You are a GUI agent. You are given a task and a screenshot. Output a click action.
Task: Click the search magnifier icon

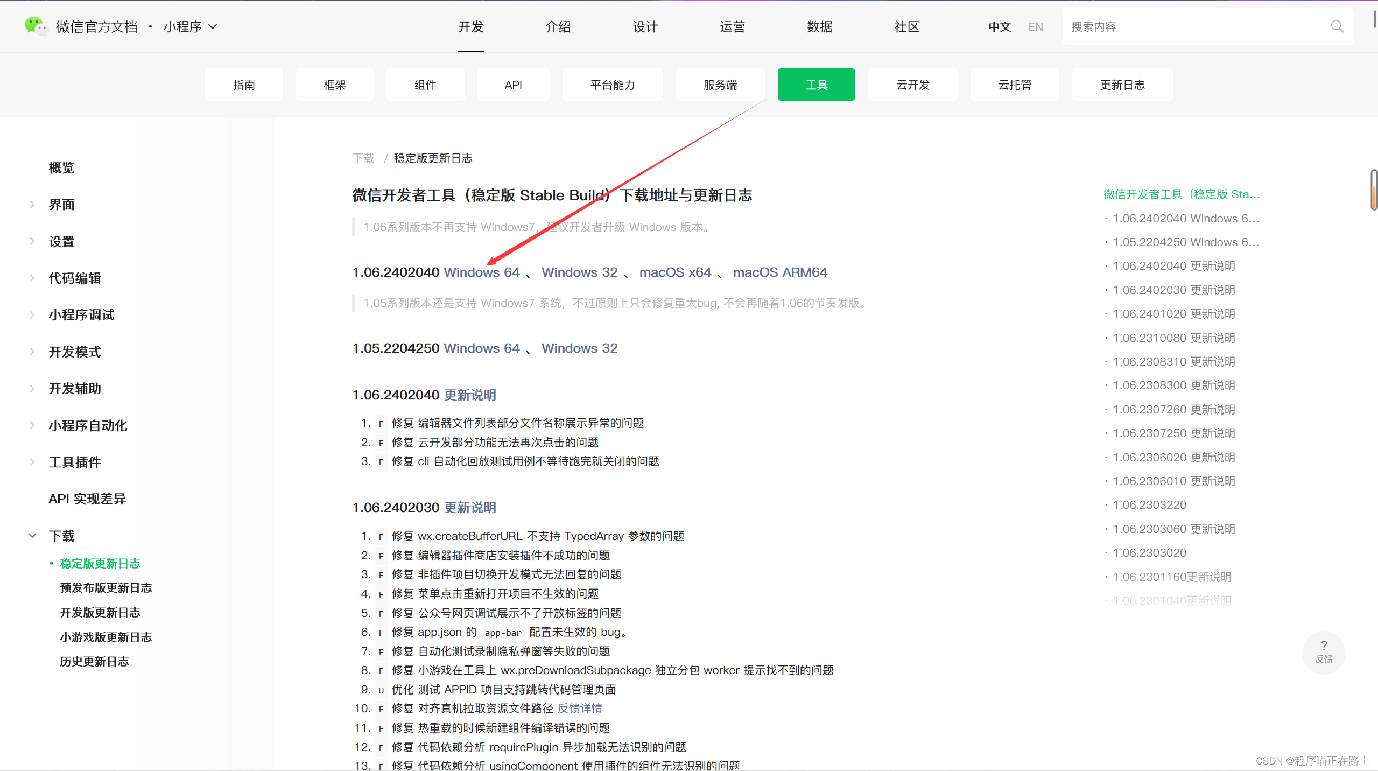click(x=1337, y=26)
